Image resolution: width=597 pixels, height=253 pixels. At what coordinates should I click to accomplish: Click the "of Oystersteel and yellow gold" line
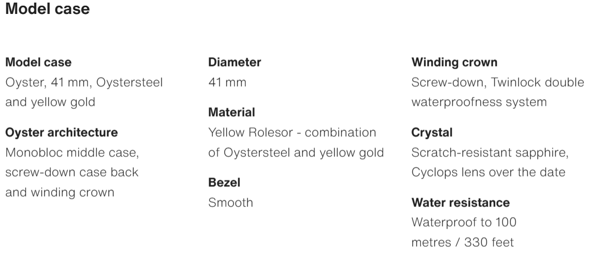[x=296, y=152]
